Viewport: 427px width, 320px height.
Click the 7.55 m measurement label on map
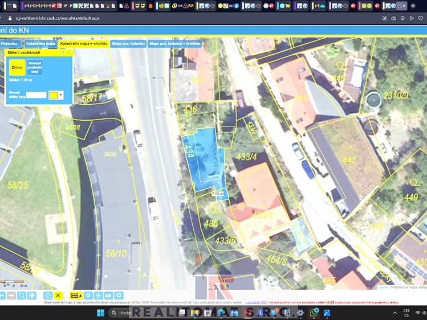pos(218,194)
